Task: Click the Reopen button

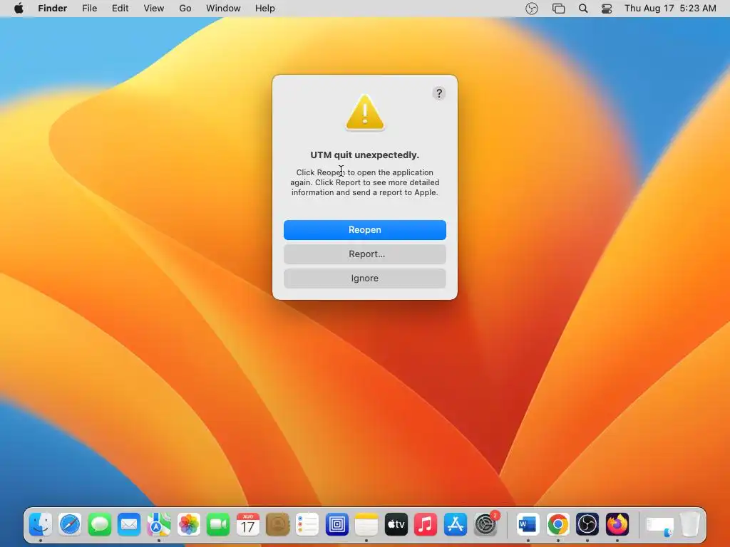Action: click(364, 230)
